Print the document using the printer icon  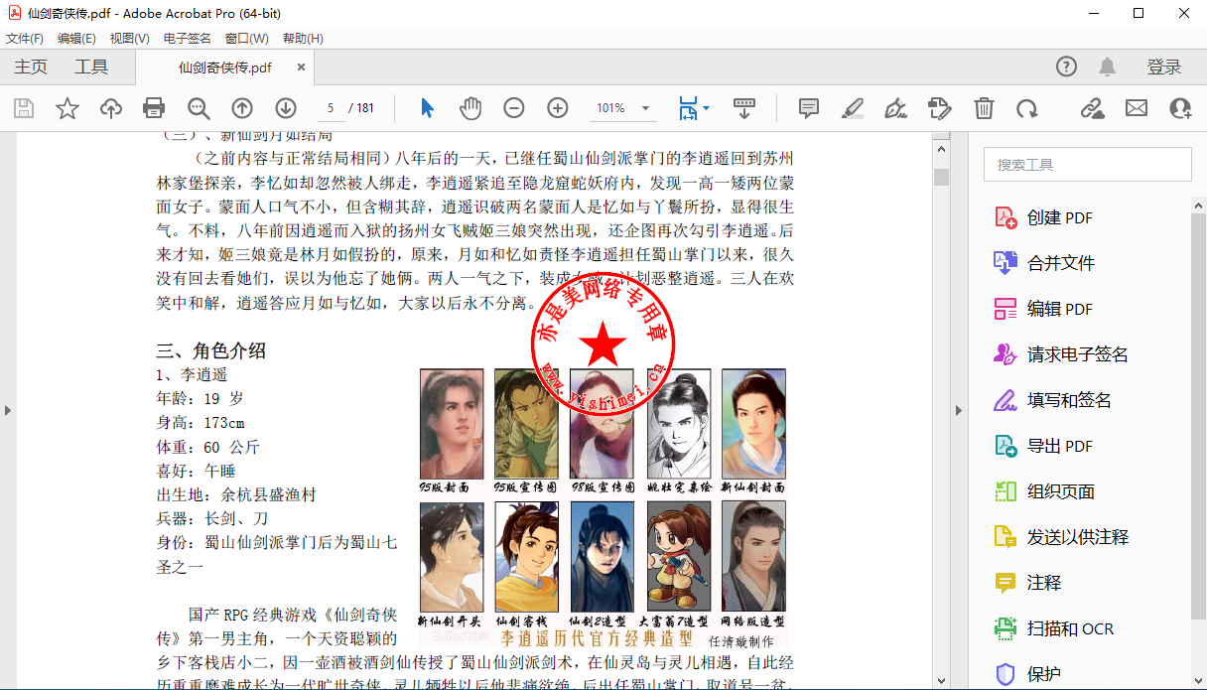154,108
